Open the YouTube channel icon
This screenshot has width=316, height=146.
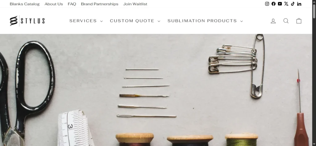[x=280, y=4]
